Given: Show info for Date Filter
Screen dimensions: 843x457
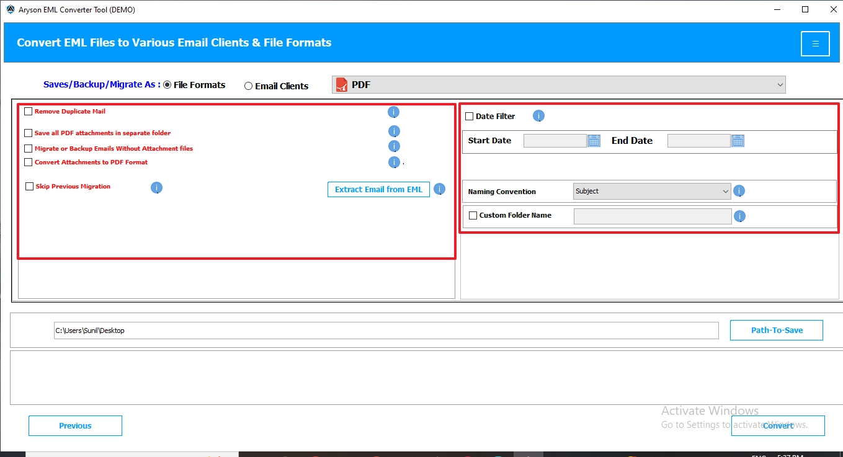Looking at the screenshot, I should pyautogui.click(x=538, y=116).
